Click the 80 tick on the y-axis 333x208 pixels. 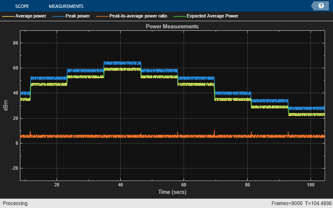click(15, 43)
